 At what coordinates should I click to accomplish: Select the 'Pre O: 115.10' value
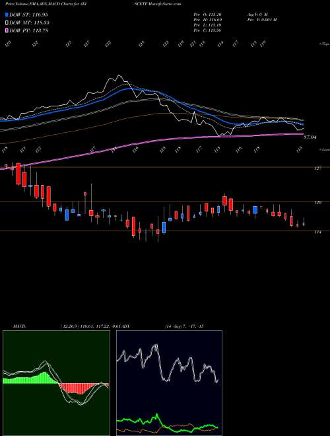click(207, 15)
